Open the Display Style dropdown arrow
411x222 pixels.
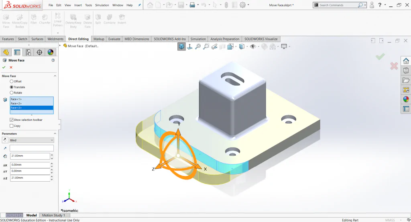[x=247, y=46]
